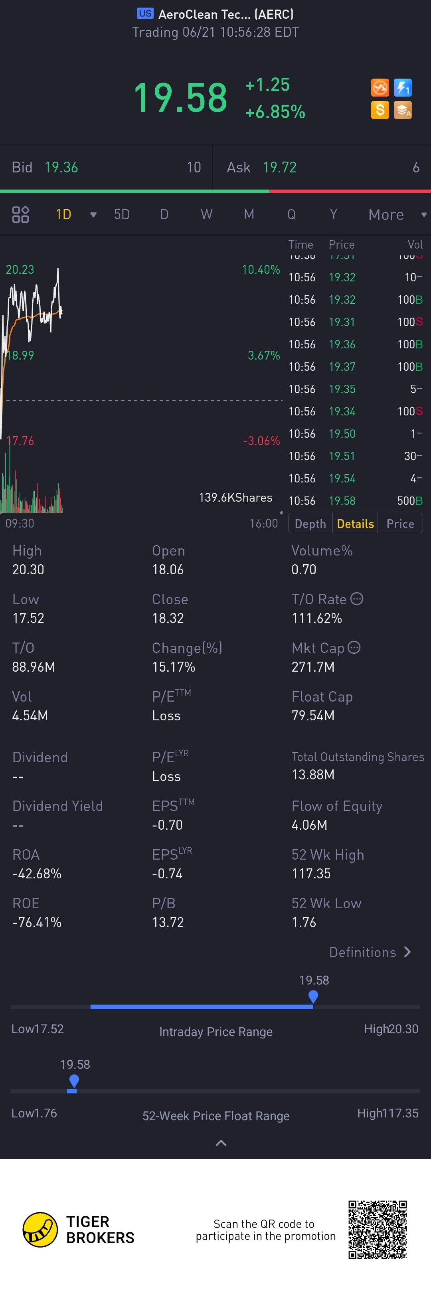Select the 5D chart timeframe
431x1301 pixels.
[x=122, y=215]
